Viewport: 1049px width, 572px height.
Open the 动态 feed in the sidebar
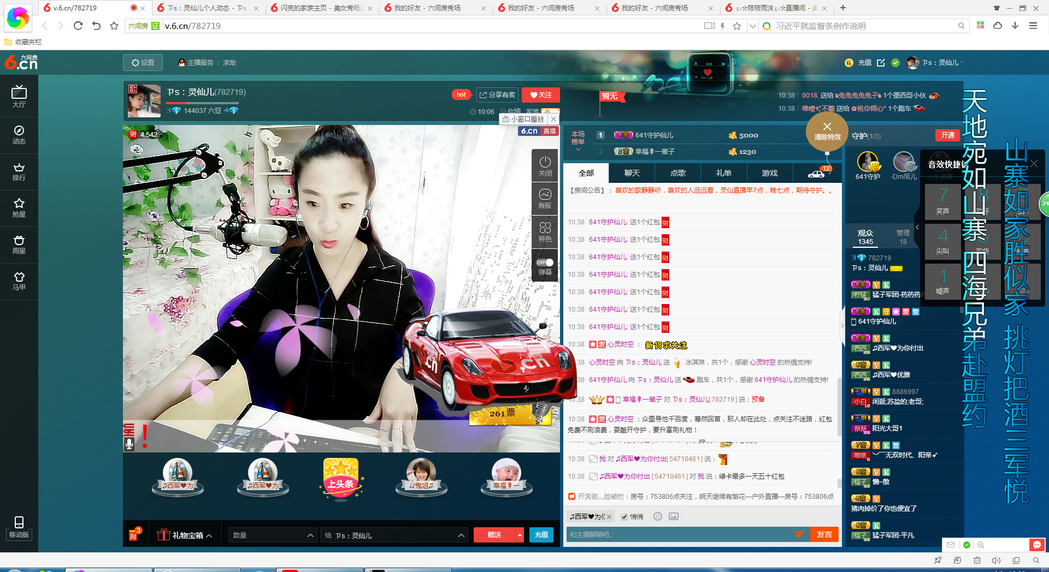click(x=19, y=134)
